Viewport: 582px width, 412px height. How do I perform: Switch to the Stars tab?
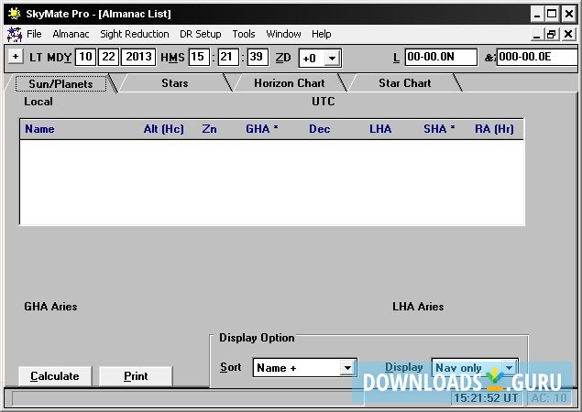175,83
